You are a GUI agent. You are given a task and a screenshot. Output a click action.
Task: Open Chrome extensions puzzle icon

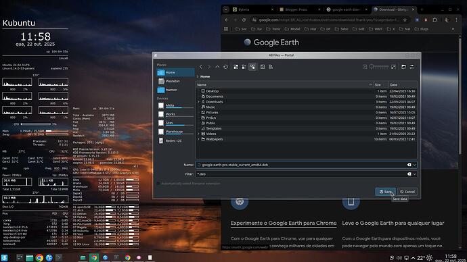coord(435,20)
